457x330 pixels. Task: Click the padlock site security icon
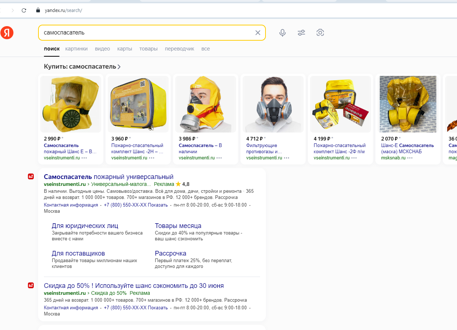38,10
